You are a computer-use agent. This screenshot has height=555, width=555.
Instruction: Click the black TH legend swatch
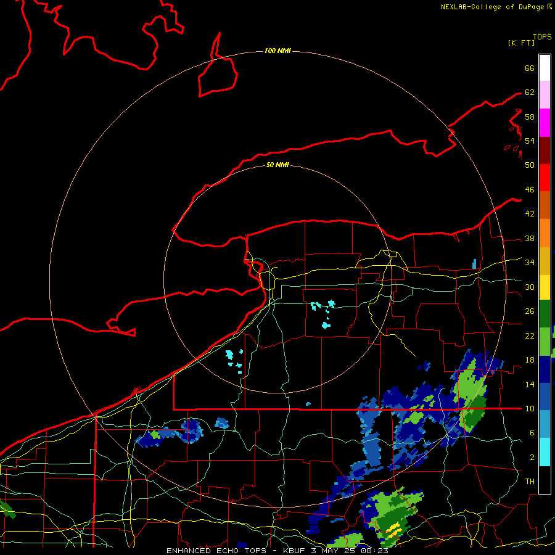[545, 480]
